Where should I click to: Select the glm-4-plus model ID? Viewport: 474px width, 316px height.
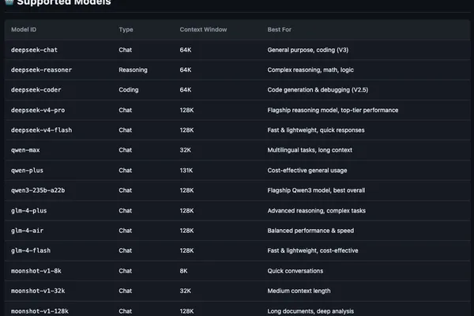[29, 211]
